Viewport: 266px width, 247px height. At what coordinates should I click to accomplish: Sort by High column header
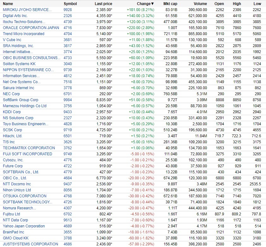237,4
